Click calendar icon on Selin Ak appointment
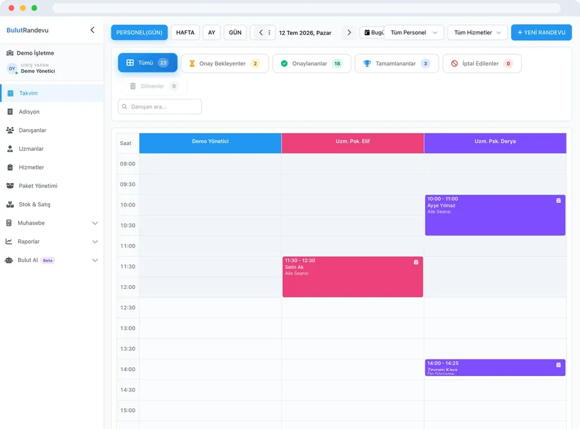 416,262
